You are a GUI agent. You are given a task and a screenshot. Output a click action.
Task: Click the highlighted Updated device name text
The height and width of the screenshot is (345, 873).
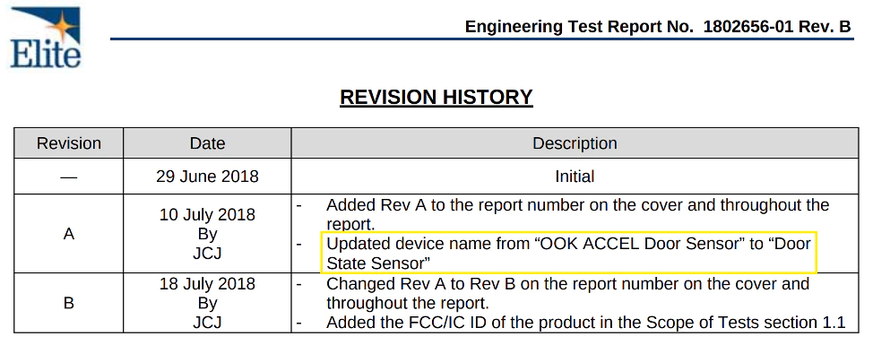tap(568, 253)
